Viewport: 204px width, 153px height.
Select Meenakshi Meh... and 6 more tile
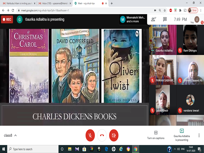click(133, 20)
